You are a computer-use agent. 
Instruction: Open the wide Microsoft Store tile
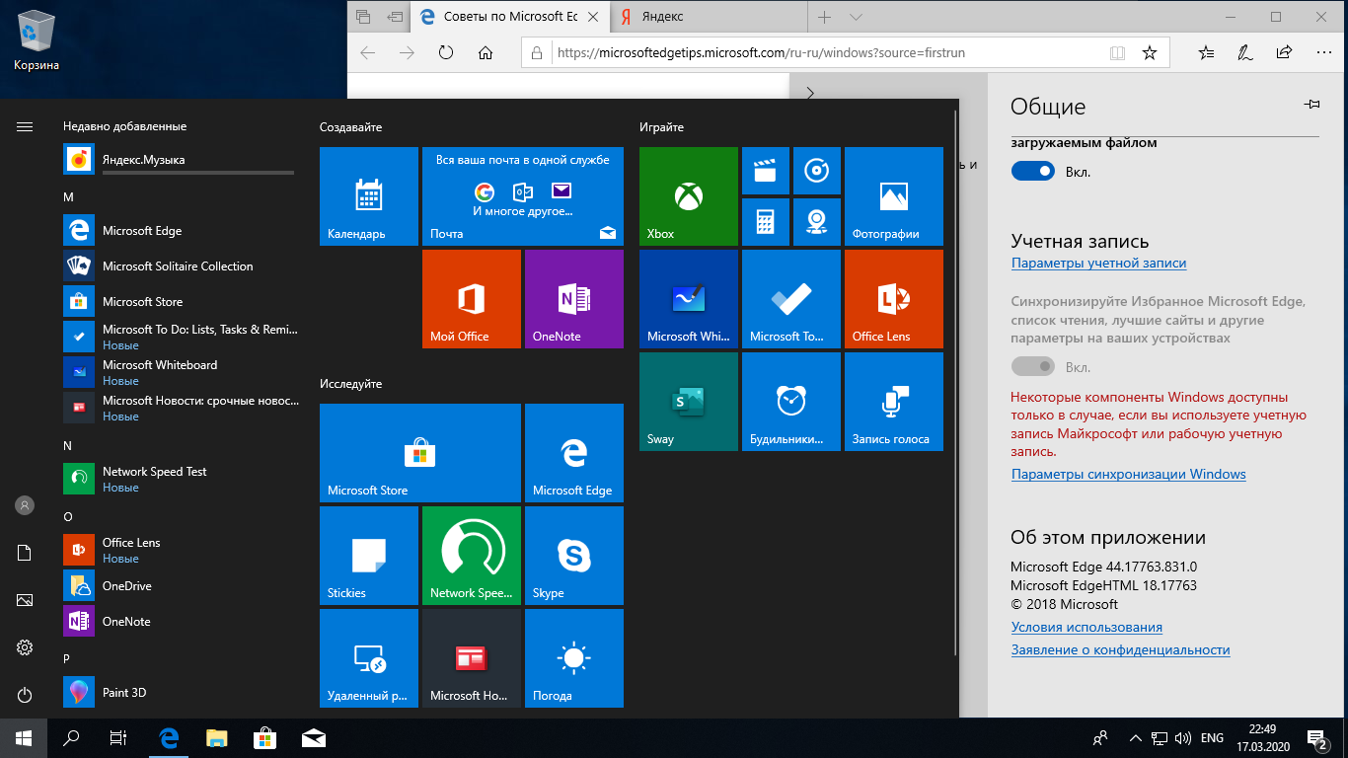click(420, 453)
